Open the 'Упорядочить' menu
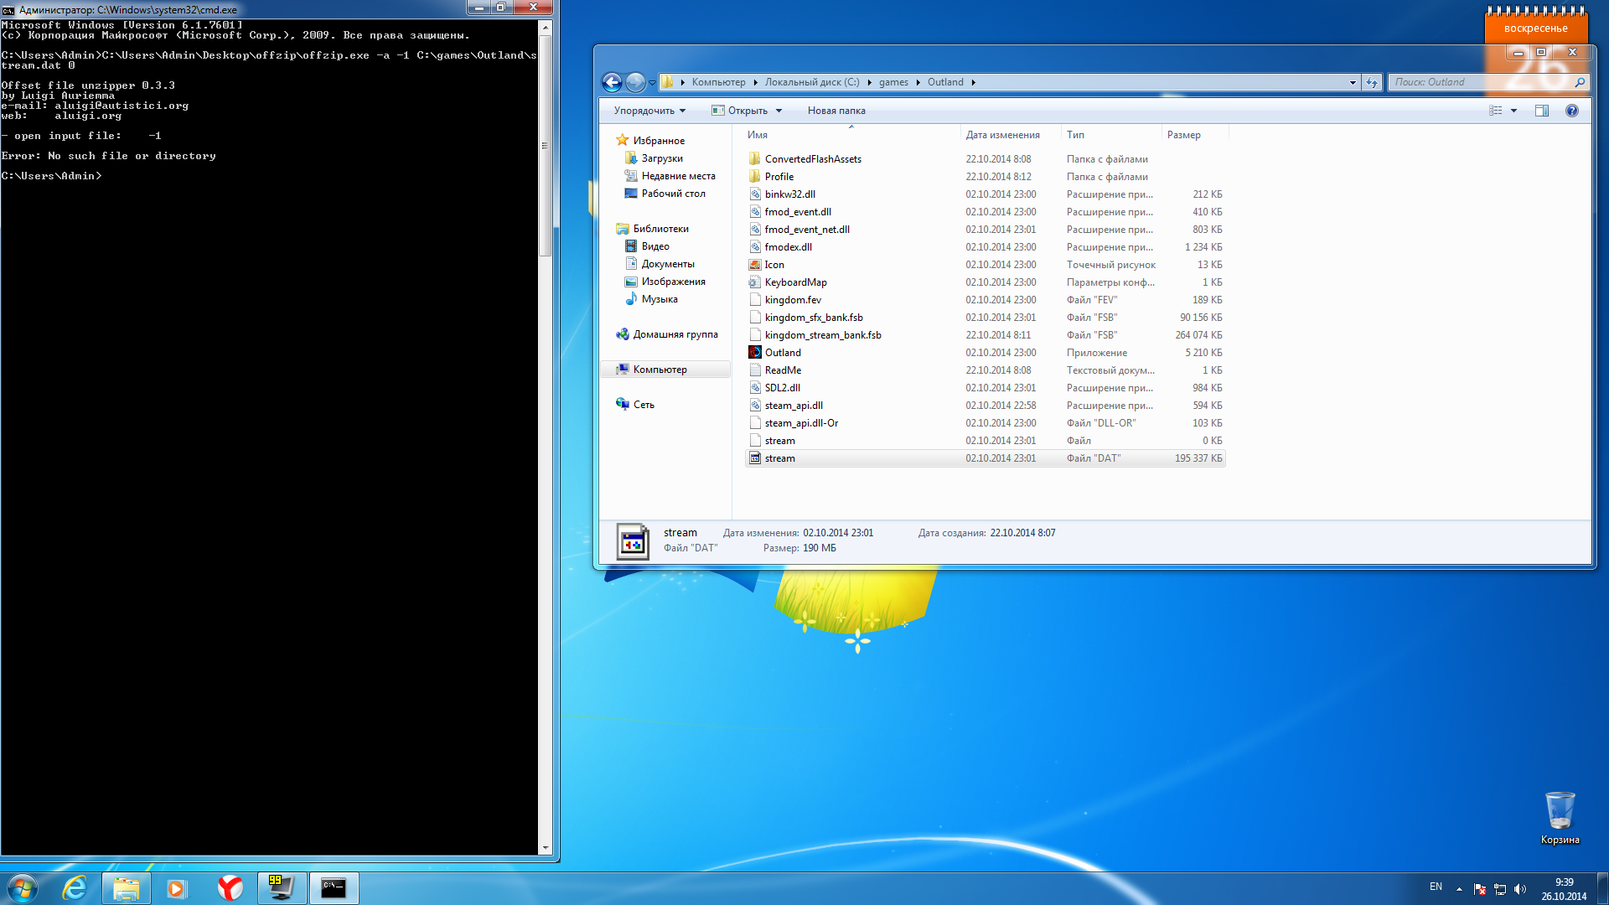The image size is (1609, 905). (649, 111)
